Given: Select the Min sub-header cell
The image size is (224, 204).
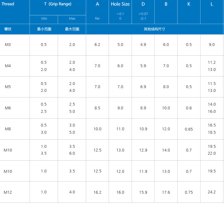Looking at the screenshot, I should 44,19.
